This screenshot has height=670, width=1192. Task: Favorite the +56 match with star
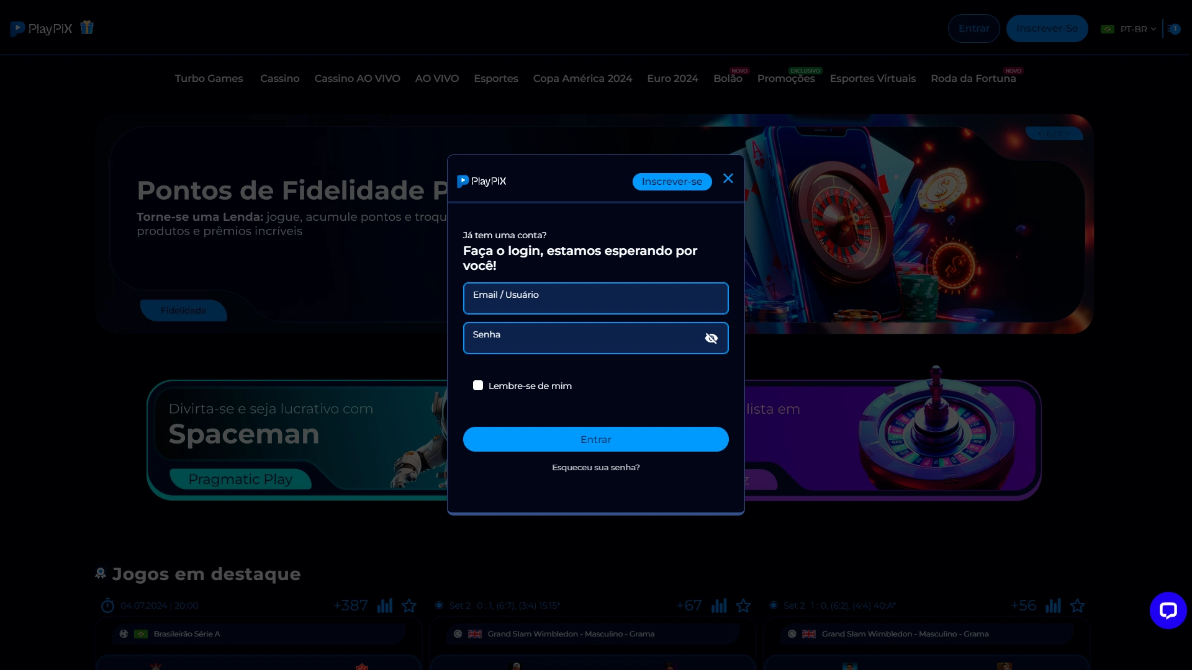(x=1077, y=605)
